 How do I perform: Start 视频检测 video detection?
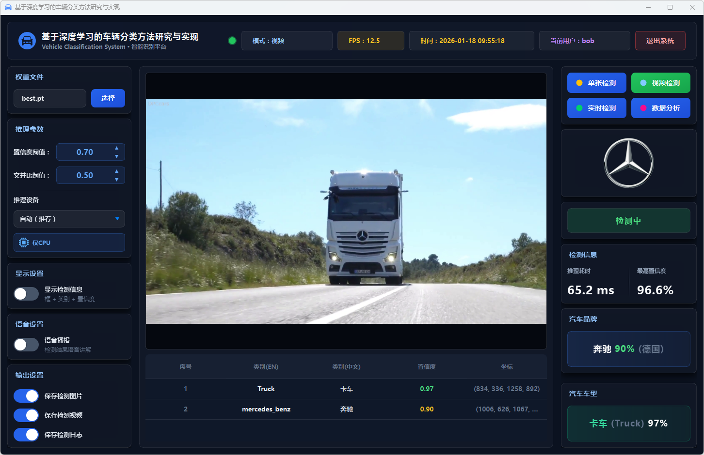(661, 83)
